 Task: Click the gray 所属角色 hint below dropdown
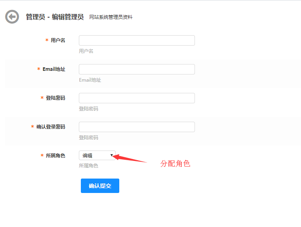(88, 166)
